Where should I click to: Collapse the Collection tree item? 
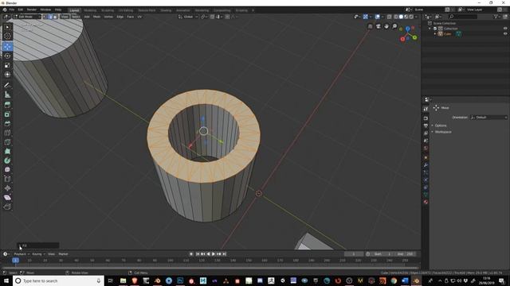click(x=430, y=29)
